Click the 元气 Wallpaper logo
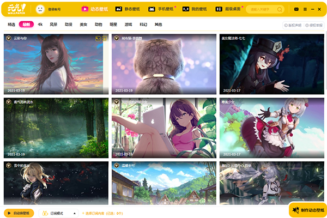Screen dimensions: 327x218 tap(16, 9)
